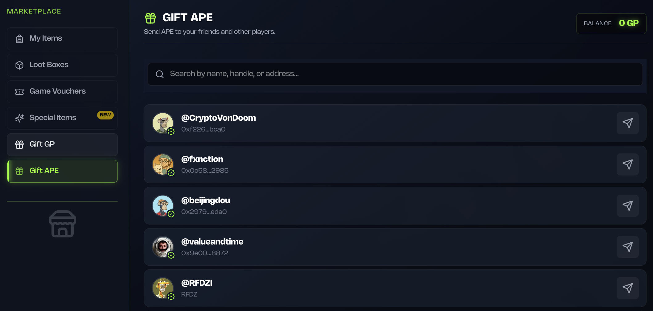Viewport: 653px width, 311px height.
Task: Click the magnifier icon in search bar
Action: [160, 74]
